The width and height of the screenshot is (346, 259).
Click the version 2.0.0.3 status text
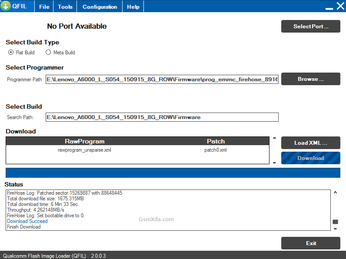[x=98, y=256]
